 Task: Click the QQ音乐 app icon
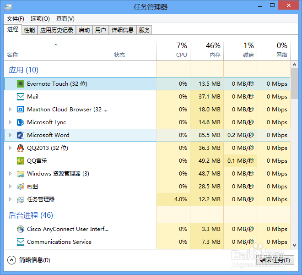click(21, 161)
